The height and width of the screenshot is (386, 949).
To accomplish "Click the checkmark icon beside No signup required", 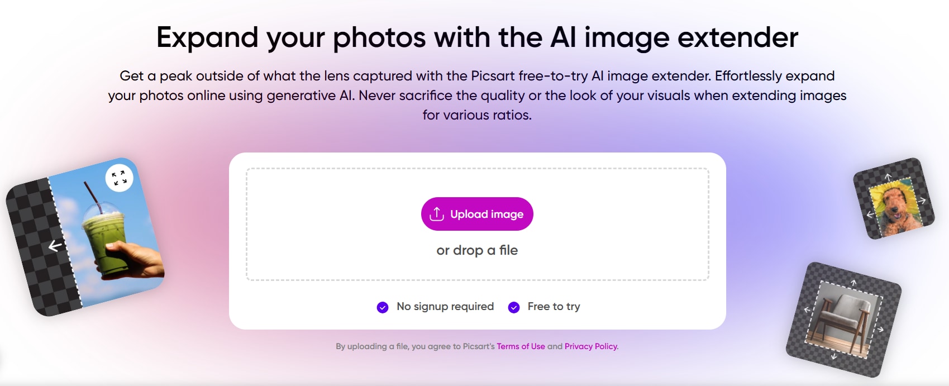I will click(x=382, y=307).
